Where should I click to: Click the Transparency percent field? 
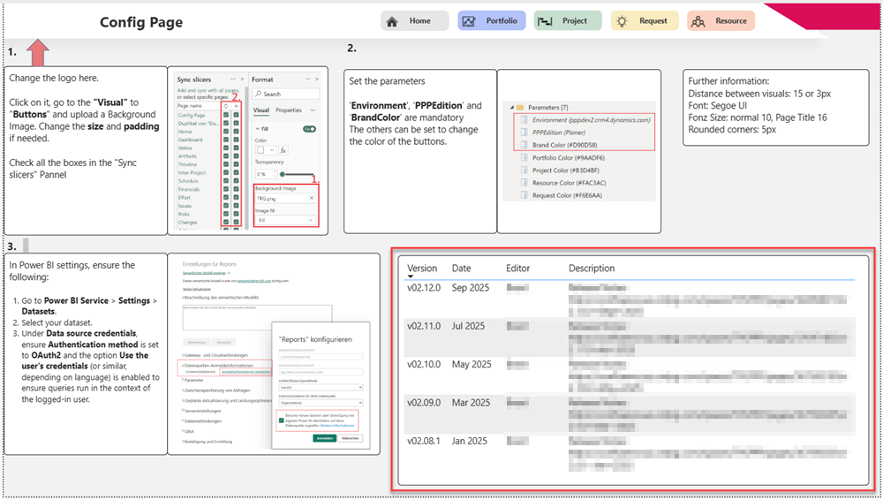coord(267,174)
